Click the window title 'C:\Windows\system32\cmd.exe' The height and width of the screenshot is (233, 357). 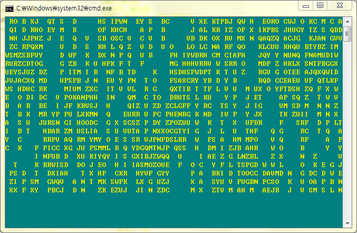(x=64, y=8)
